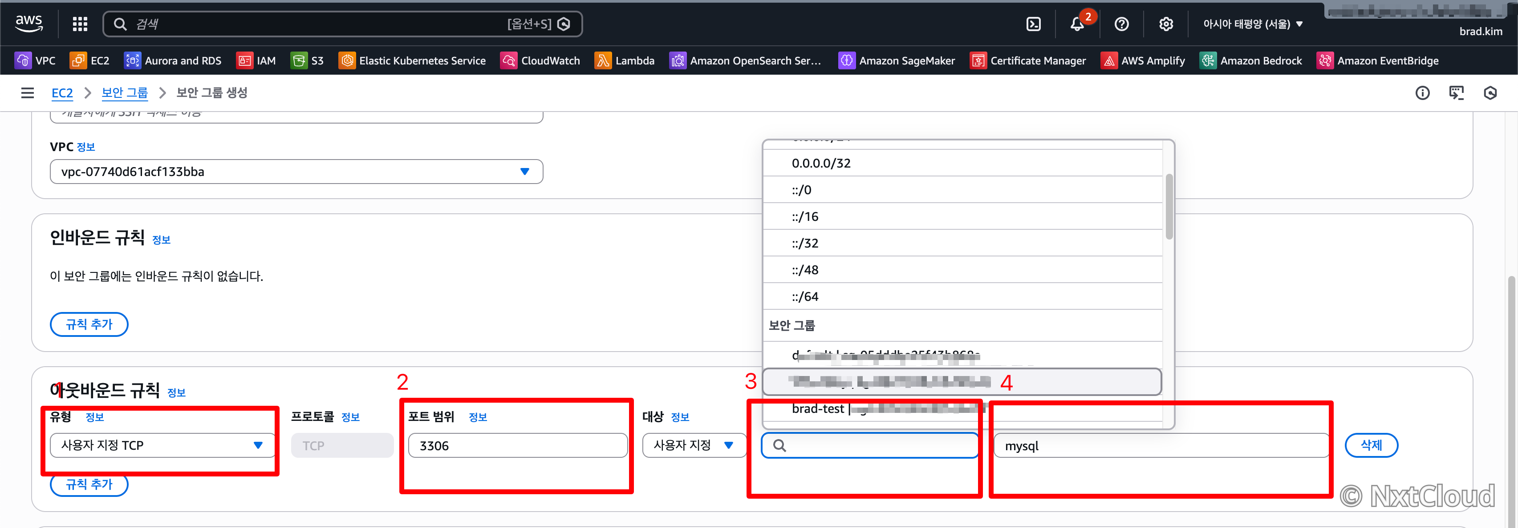Open the Lambda shortcut
1518x528 pixels.
coord(625,60)
